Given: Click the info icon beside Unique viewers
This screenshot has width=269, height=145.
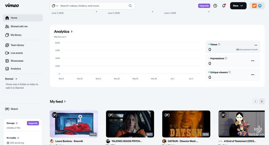Looking at the screenshot, I should [x=230, y=72].
